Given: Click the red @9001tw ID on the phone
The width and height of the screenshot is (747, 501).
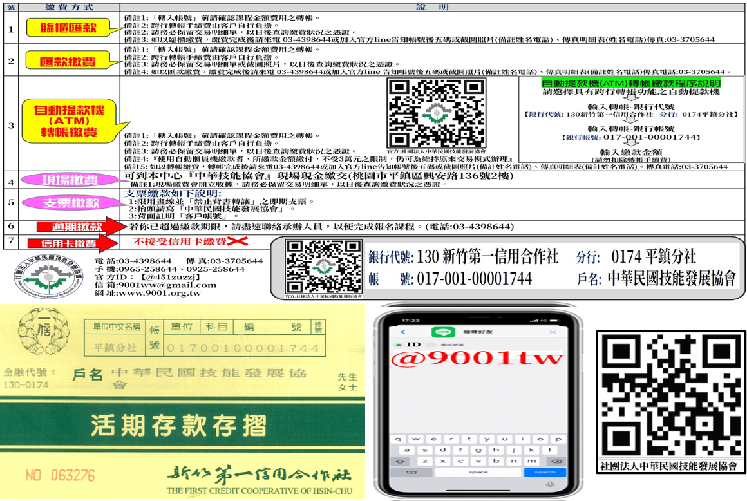Looking at the screenshot, I should point(477,358).
